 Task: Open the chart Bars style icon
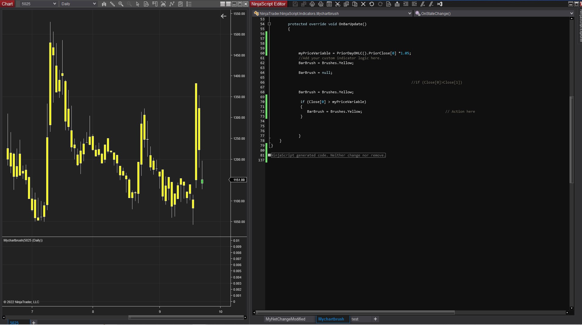point(104,4)
